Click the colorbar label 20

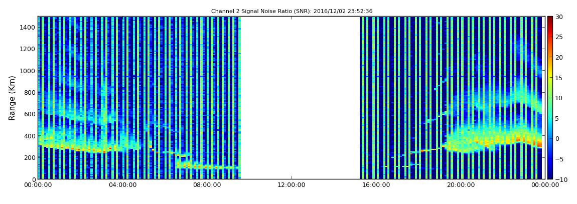coord(559,57)
